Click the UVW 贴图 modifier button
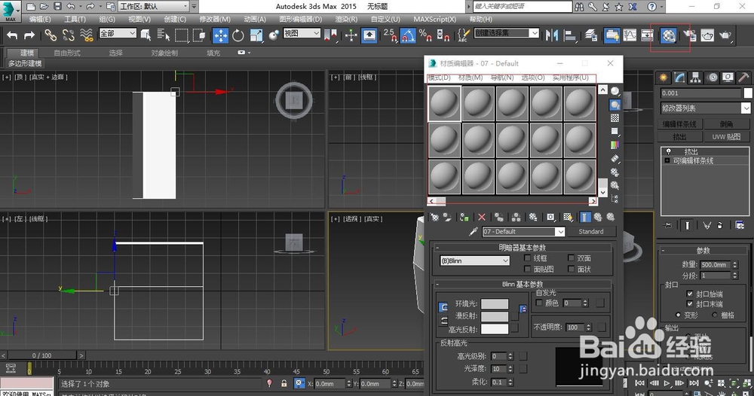The height and width of the screenshot is (396, 754). [726, 137]
